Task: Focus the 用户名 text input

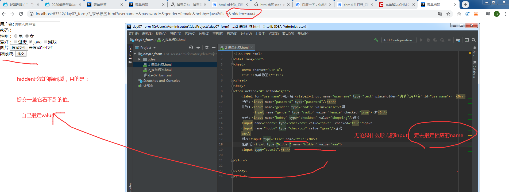Action: coord(37,24)
